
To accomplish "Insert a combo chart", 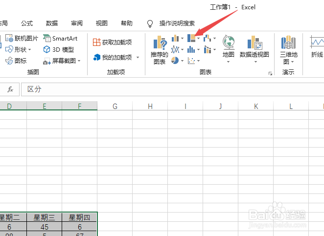I will tap(208, 49).
